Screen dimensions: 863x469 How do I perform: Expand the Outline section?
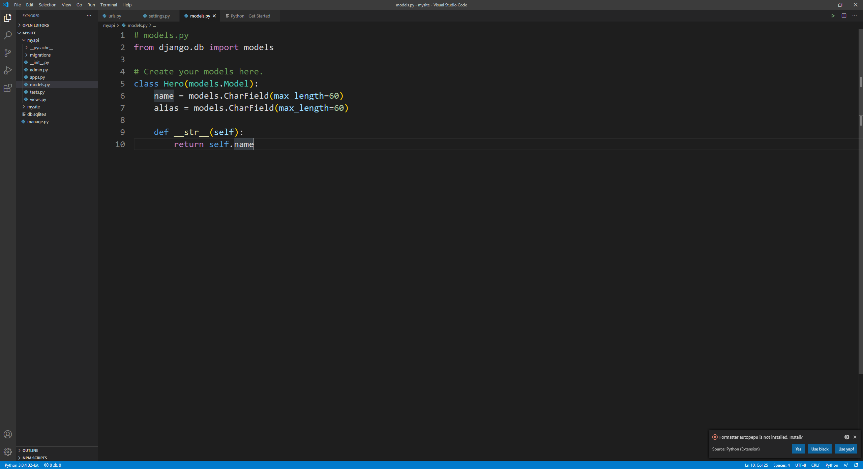click(57, 450)
